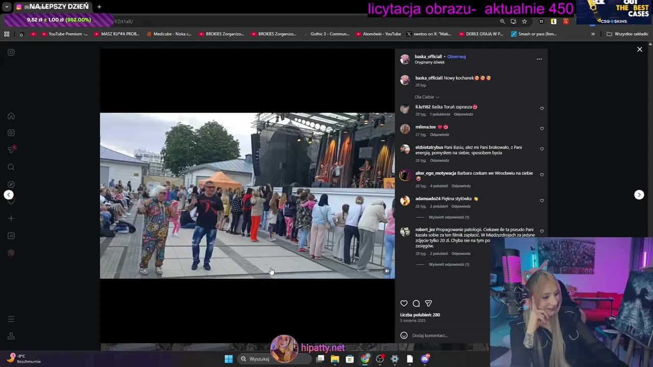Open YouTube Premium bookmark
653x367 pixels.
click(x=64, y=34)
